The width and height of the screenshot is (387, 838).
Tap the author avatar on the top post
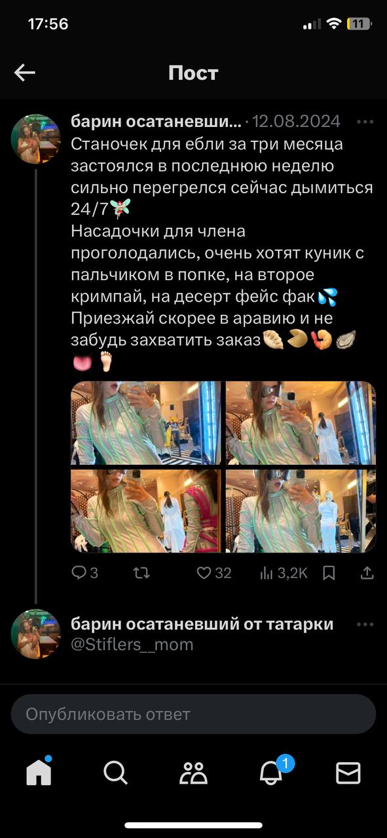click(x=36, y=139)
